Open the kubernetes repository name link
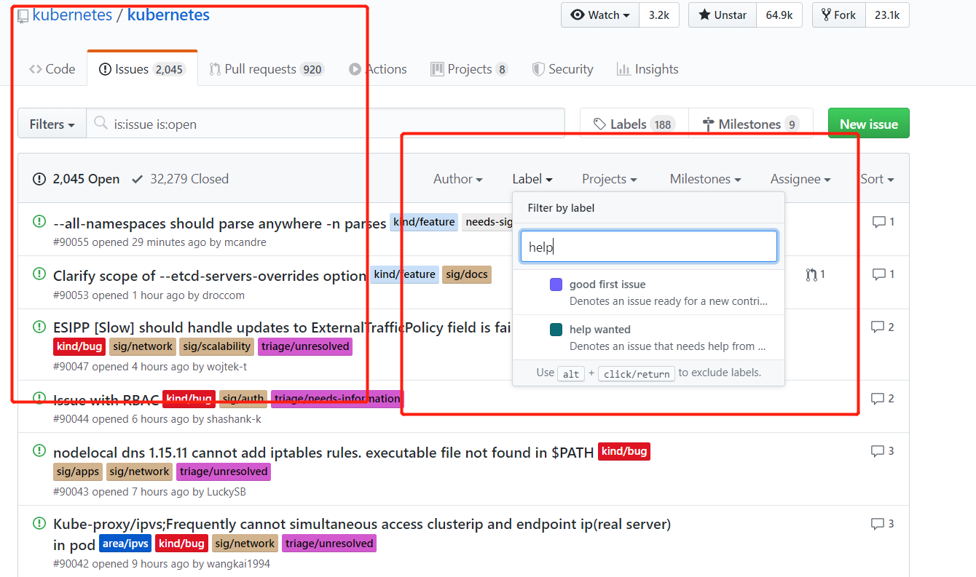 coord(168,15)
